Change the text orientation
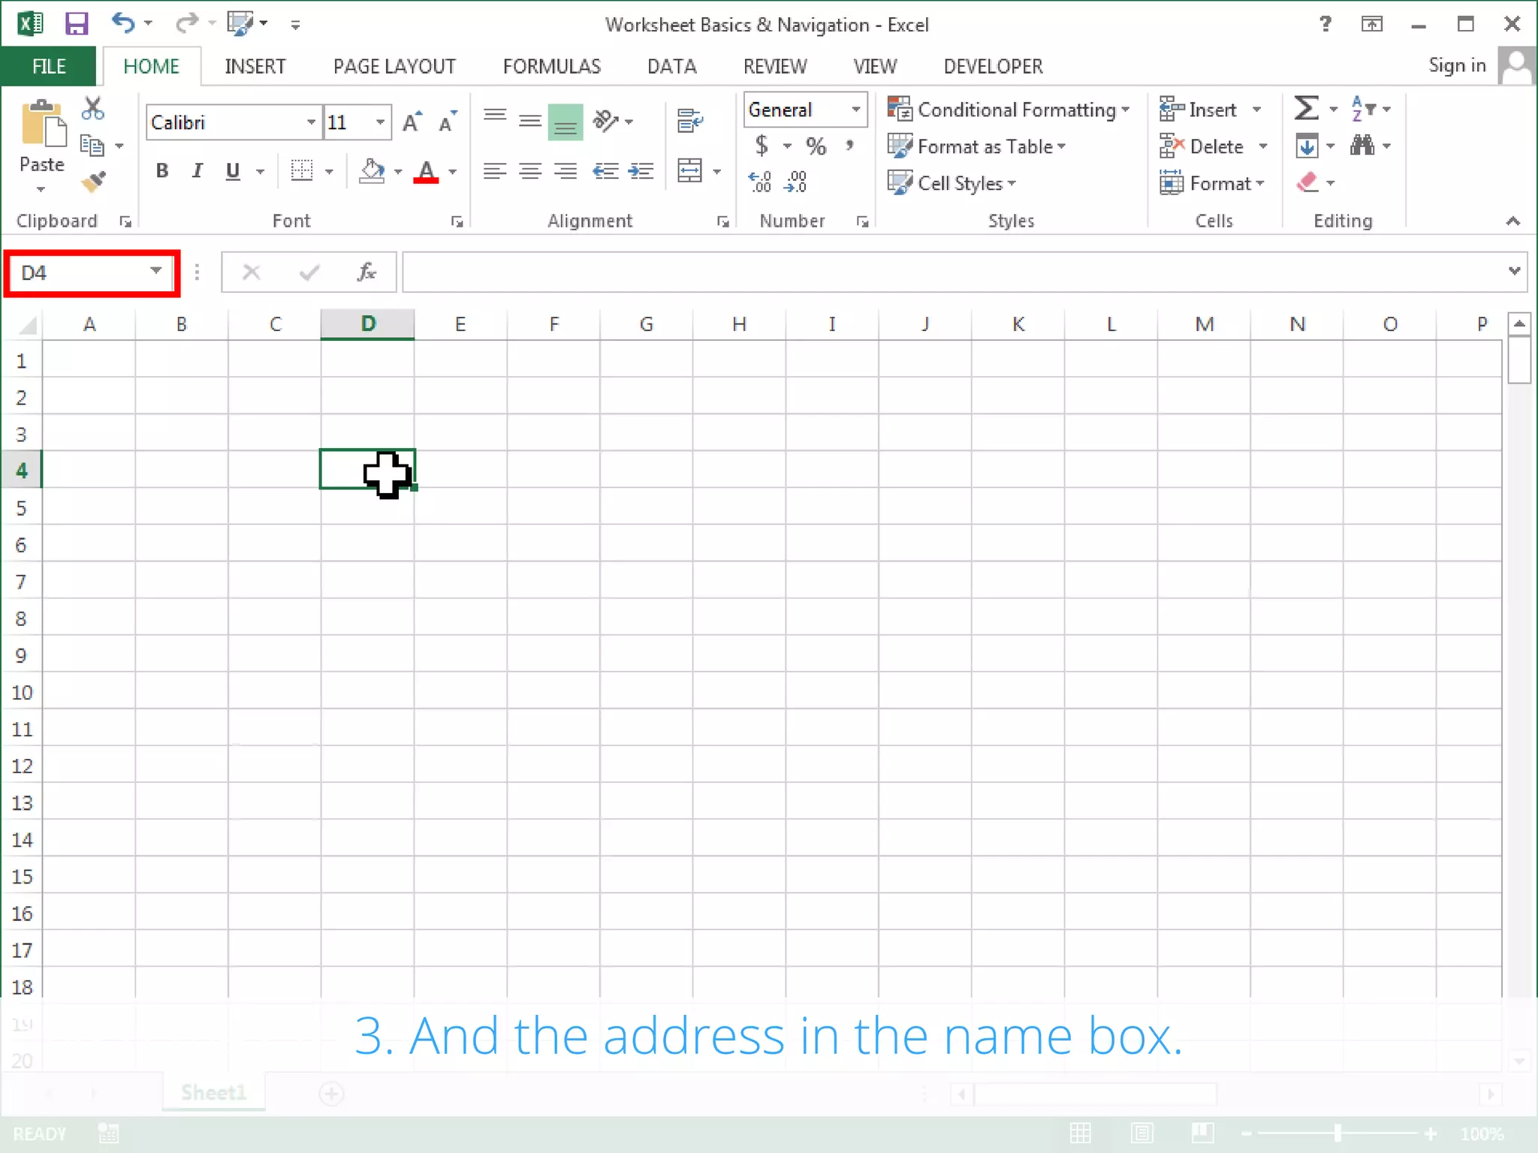Image resolution: width=1538 pixels, height=1153 pixels. tap(605, 120)
